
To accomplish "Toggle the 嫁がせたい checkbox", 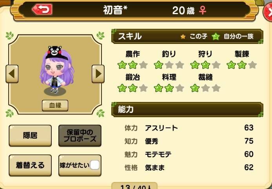I will point(94,165).
